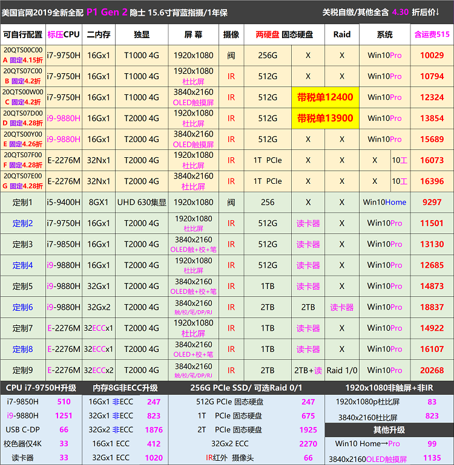The image size is (454, 465).
Task: Click the yellow "带税单12400" cell
Action: (325, 97)
